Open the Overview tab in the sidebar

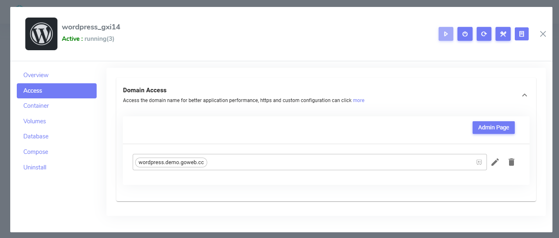click(36, 75)
